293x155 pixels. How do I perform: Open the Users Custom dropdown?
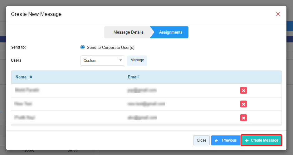[102, 60]
